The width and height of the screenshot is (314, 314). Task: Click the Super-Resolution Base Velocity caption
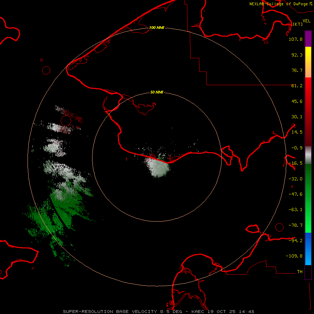pyautogui.click(x=158, y=312)
